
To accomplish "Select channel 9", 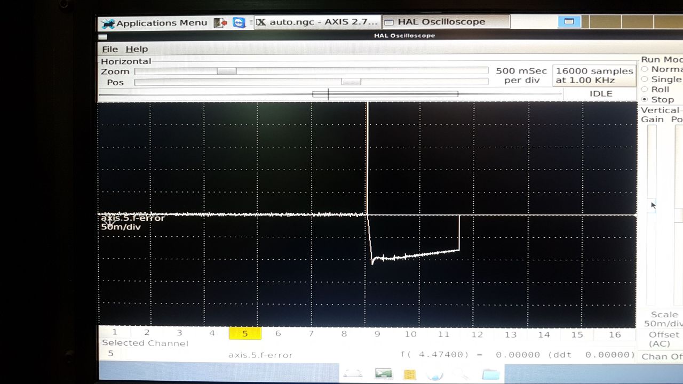I will tap(377, 334).
